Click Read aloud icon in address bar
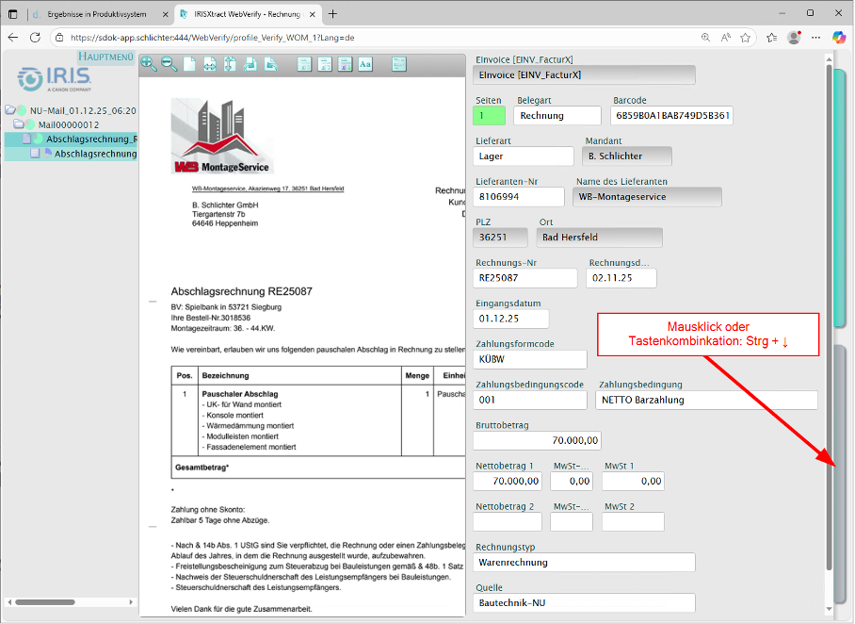 click(x=726, y=37)
